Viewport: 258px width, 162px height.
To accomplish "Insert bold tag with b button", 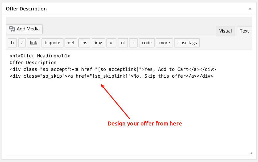I will [12, 43].
